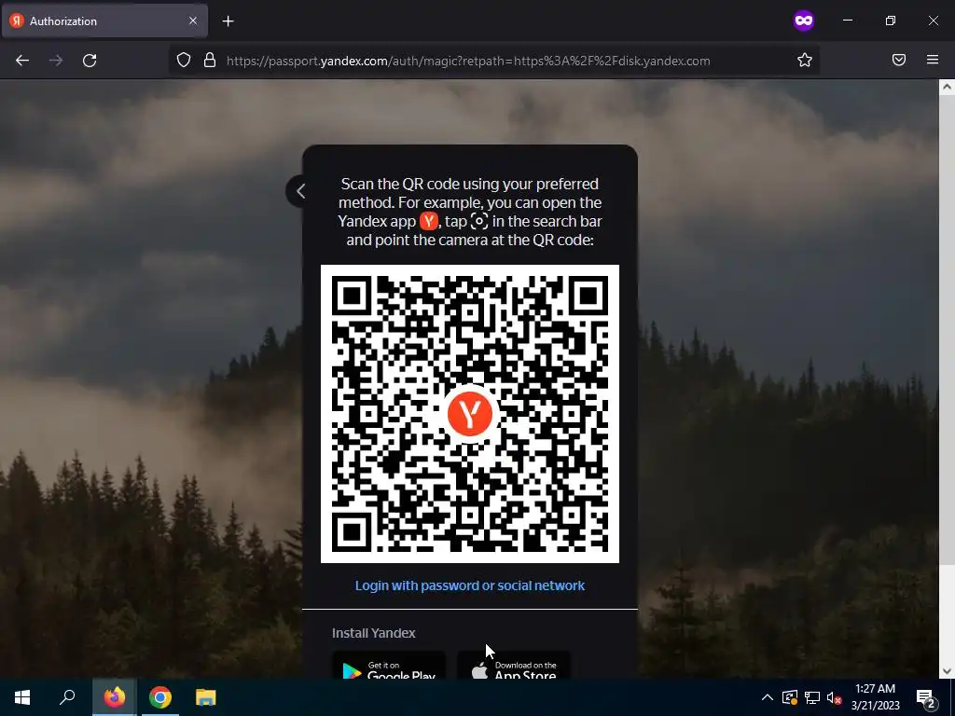
Task: Click the red Yandex app icon in instructions
Action: click(429, 221)
